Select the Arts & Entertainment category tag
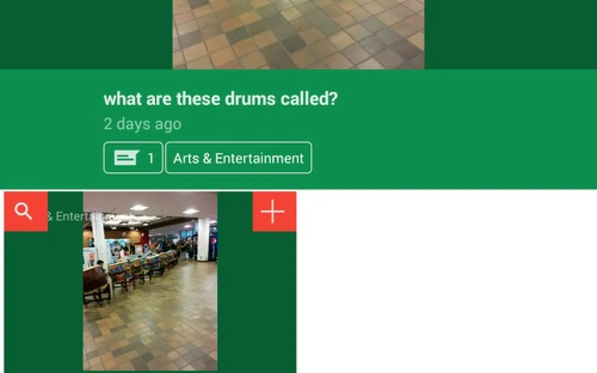The height and width of the screenshot is (373, 597). point(239,157)
